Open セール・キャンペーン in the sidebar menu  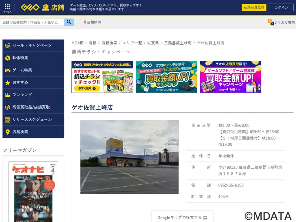point(33,46)
